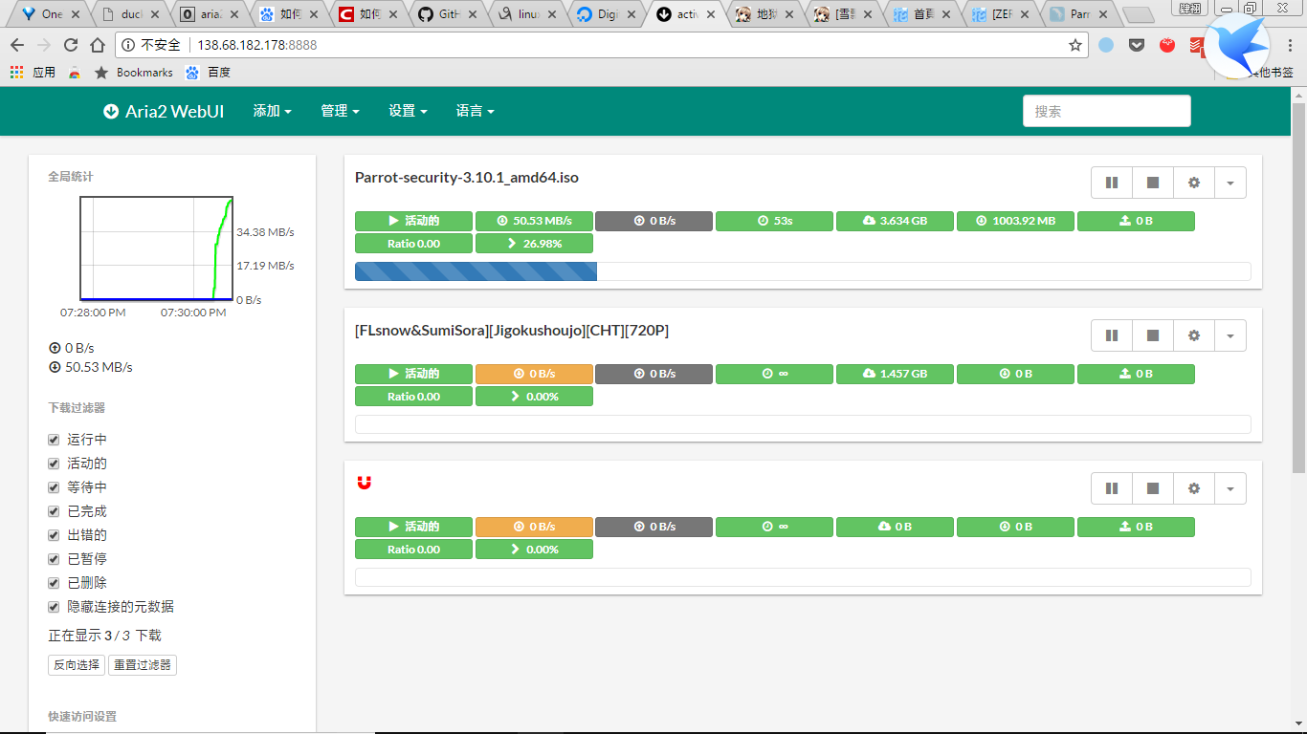Image resolution: width=1307 pixels, height=734 pixels.
Task: Pause the FLsnow&SumiSora Jigokushoujo download
Action: [x=1112, y=335]
